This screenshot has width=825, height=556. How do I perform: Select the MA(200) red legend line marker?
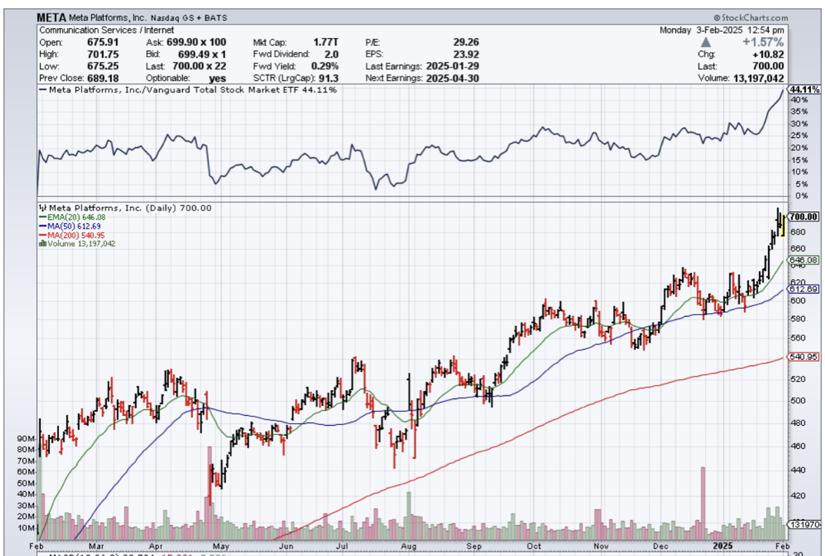click(42, 235)
